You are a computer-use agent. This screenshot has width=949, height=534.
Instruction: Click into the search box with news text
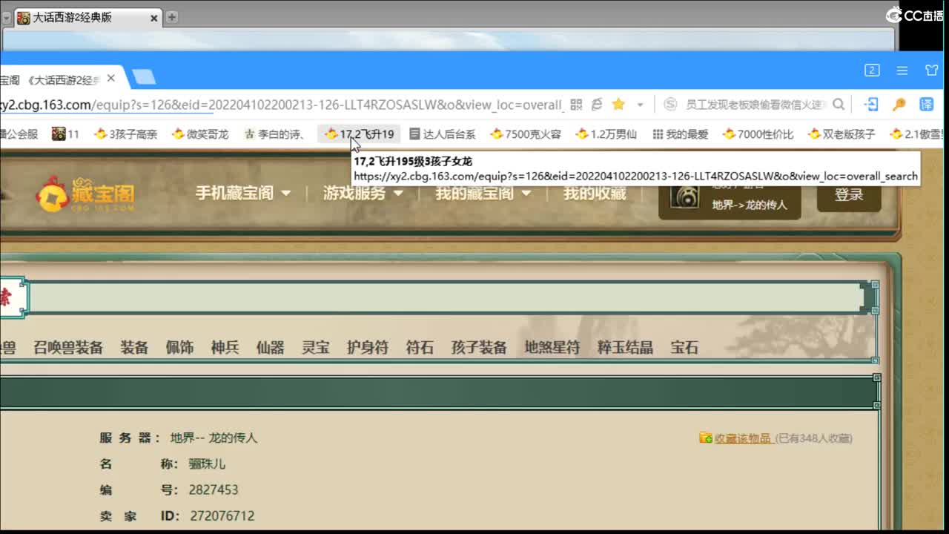(755, 105)
